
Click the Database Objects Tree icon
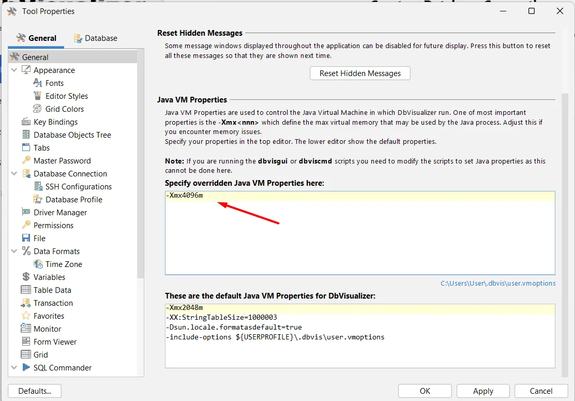pyautogui.click(x=26, y=135)
